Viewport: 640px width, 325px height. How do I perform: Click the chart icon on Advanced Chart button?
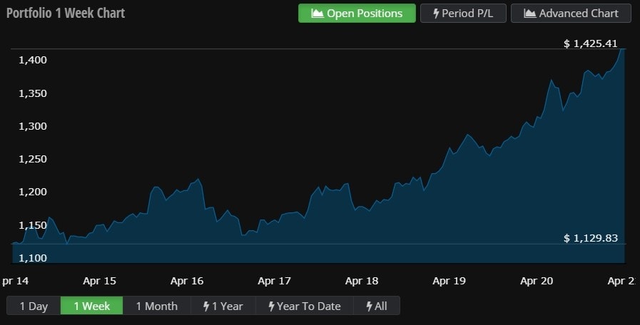pos(529,14)
